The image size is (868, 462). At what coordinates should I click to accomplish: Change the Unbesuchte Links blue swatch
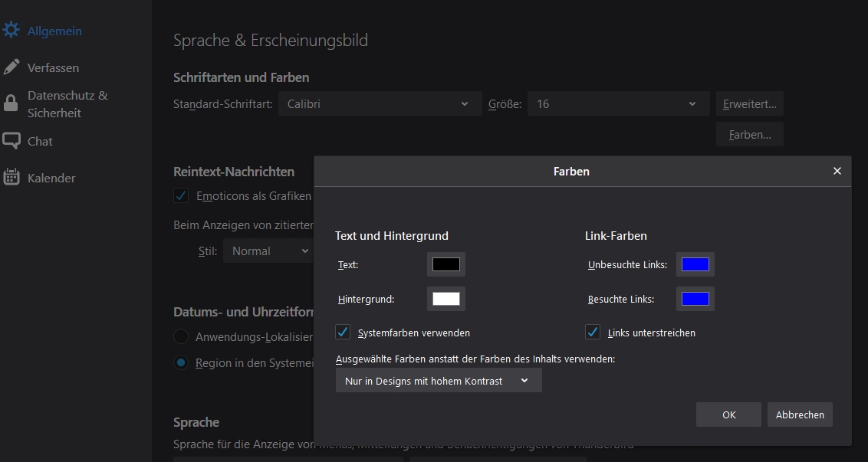pyautogui.click(x=695, y=264)
